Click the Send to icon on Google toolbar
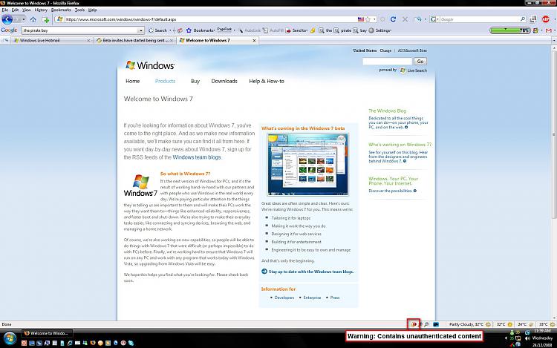 [288, 30]
